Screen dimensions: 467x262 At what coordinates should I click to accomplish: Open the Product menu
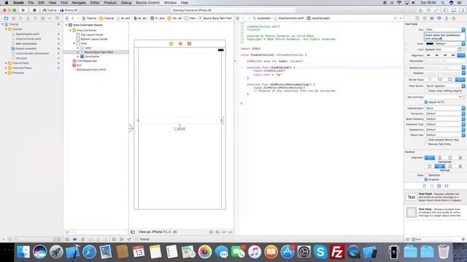pyautogui.click(x=110, y=3)
